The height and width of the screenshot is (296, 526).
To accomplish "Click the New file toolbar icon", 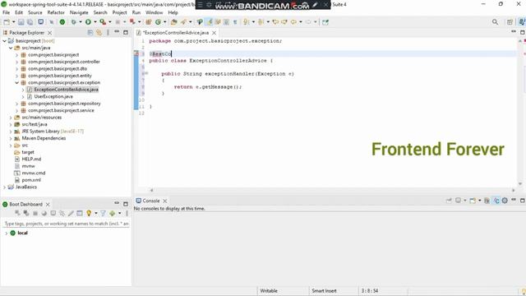I will pyautogui.click(x=7, y=22).
